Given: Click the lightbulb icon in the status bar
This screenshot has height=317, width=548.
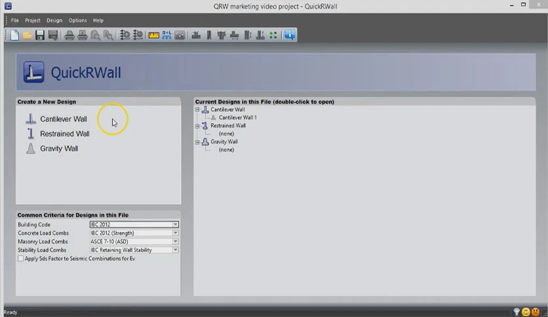Looking at the screenshot, I should (517, 312).
